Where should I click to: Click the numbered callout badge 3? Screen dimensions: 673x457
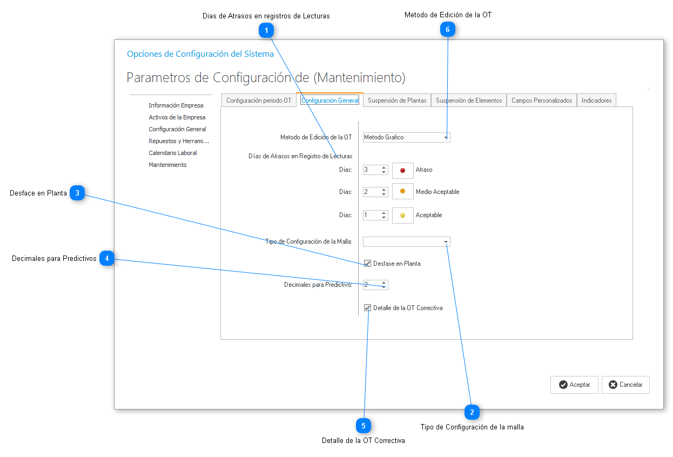(x=77, y=193)
